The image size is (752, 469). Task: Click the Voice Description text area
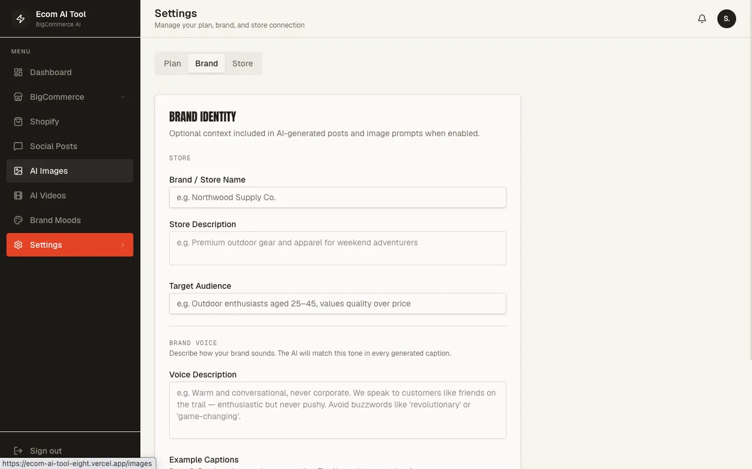point(338,410)
